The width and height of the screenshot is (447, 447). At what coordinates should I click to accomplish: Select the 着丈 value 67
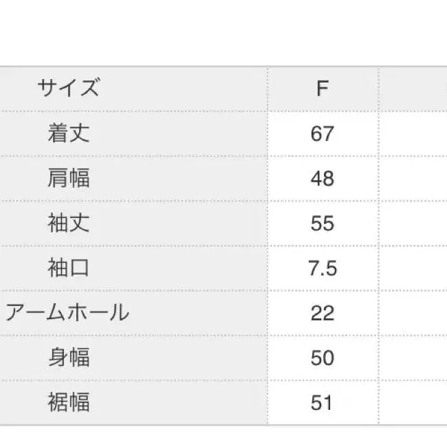point(322,133)
